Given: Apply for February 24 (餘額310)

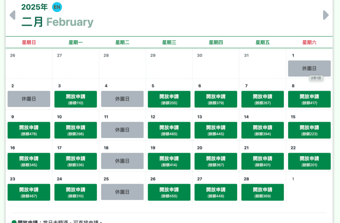Looking at the screenshot, I should click(x=76, y=192).
